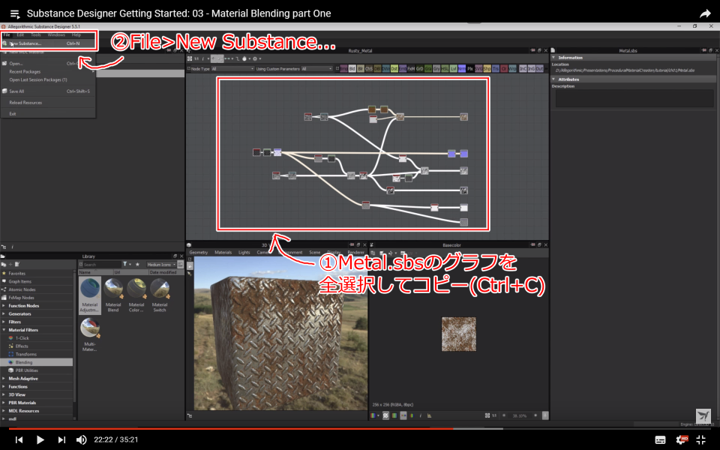Image resolution: width=720 pixels, height=450 pixels.
Task: Open YouTube player settings gear
Action: pos(682,440)
